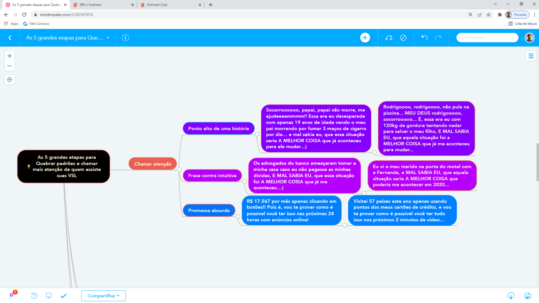Screen dimensions: 539x303
Task: Click the print icon
Action: pyautogui.click(x=527, y=296)
